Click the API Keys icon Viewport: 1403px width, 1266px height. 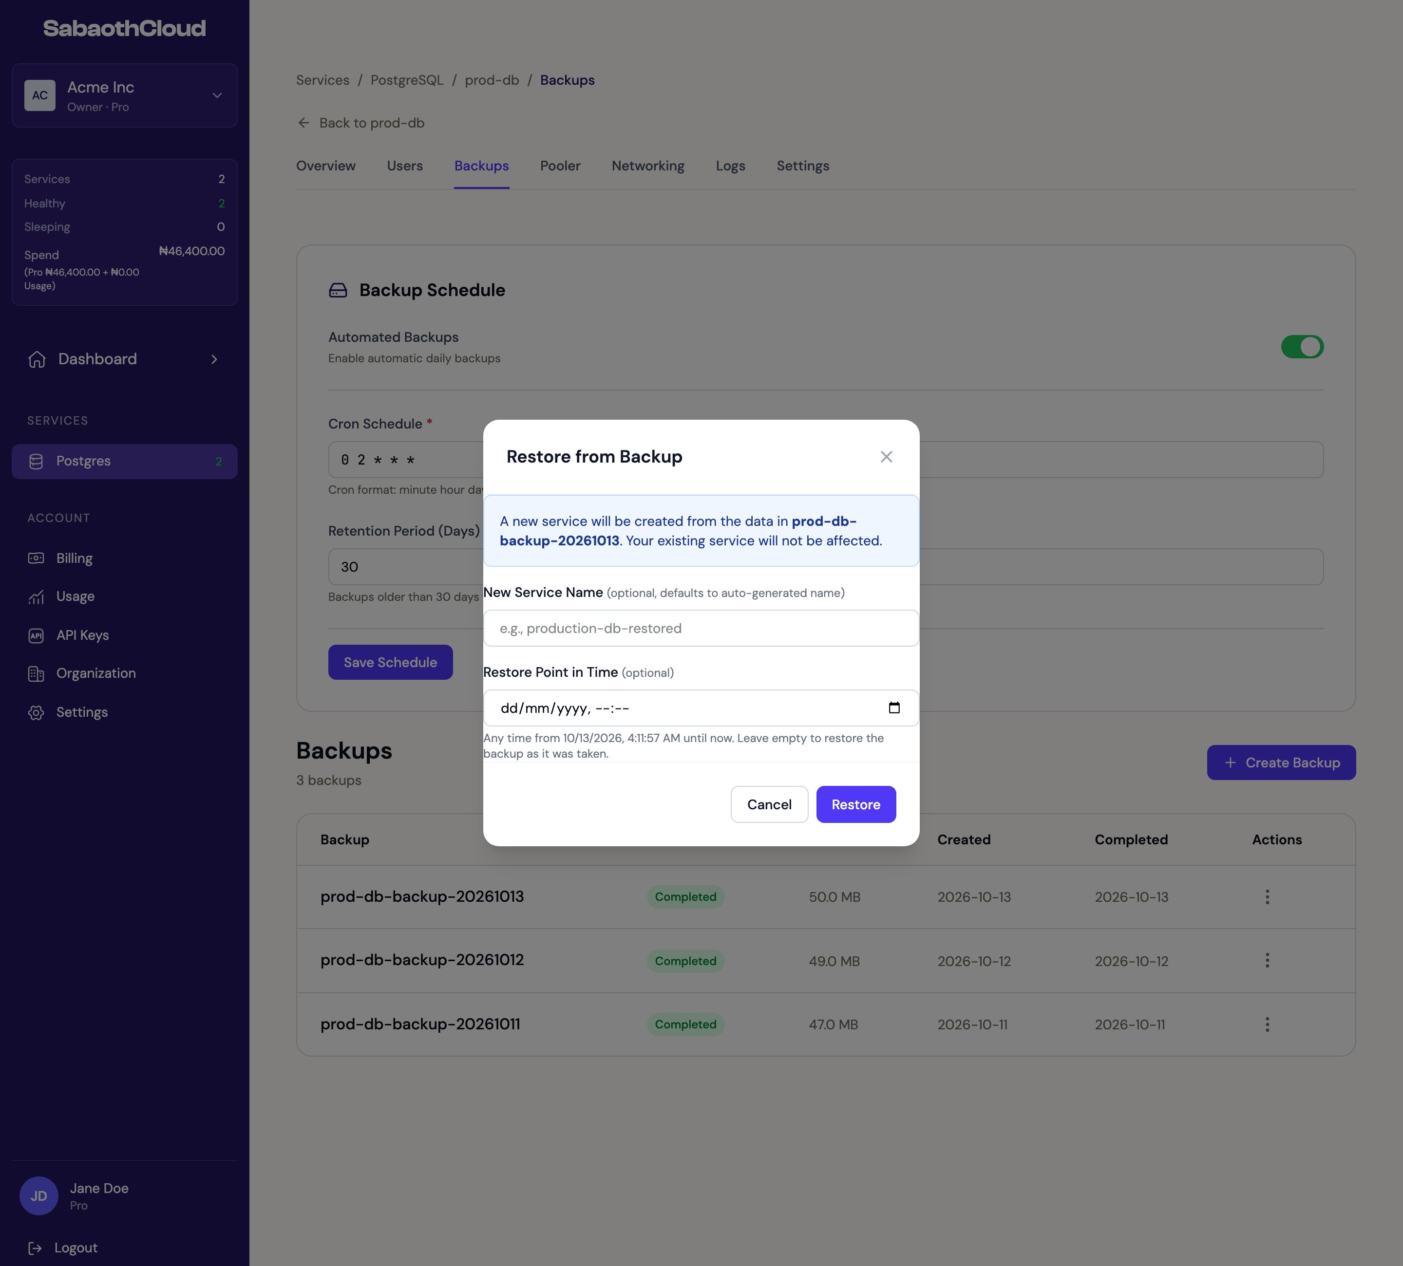point(36,635)
